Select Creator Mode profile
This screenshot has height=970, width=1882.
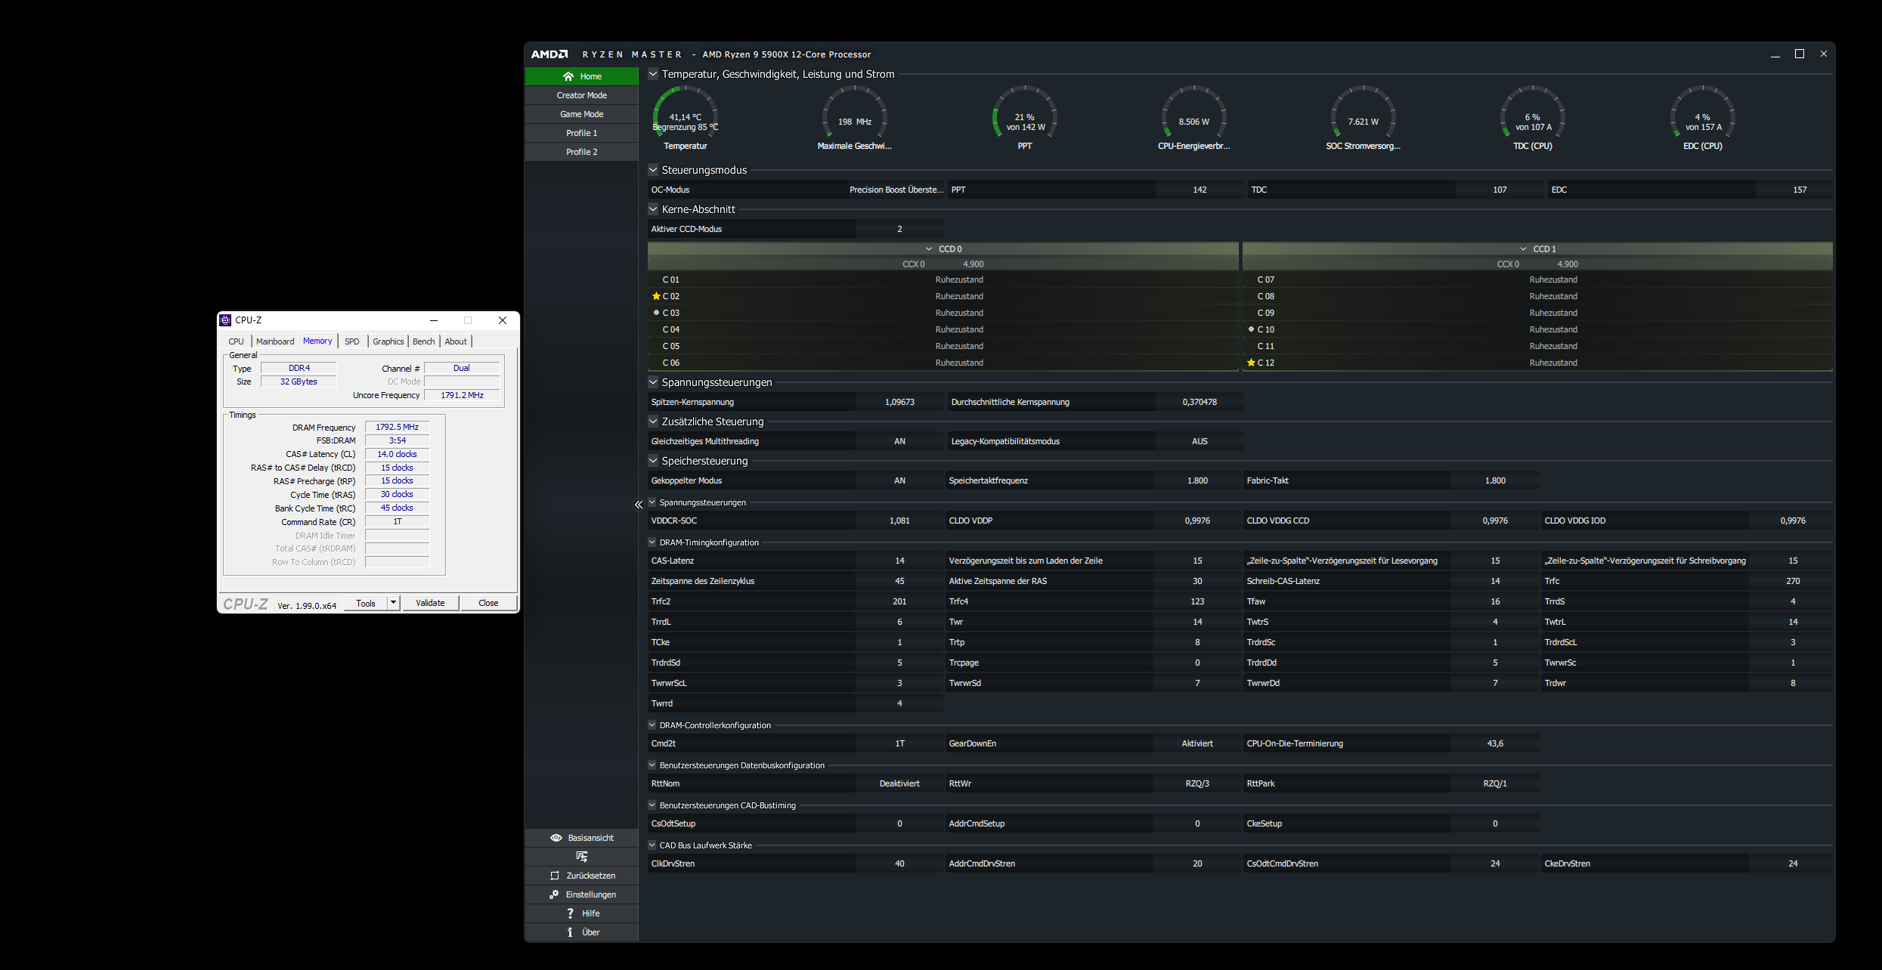point(581,95)
